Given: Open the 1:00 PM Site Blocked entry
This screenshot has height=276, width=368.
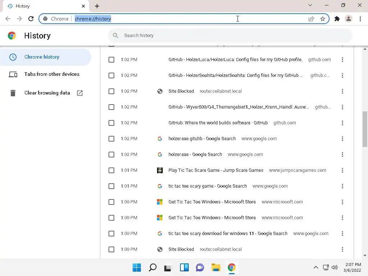Looking at the screenshot, I should 181,249.
